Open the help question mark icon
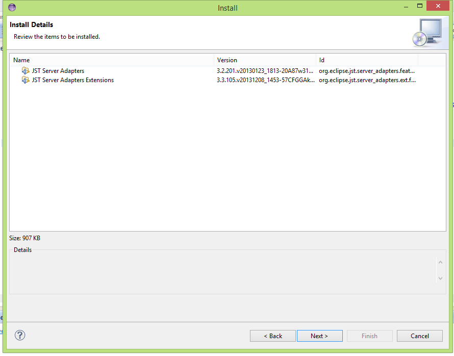Image resolution: width=454 pixels, height=356 pixels. tap(20, 336)
